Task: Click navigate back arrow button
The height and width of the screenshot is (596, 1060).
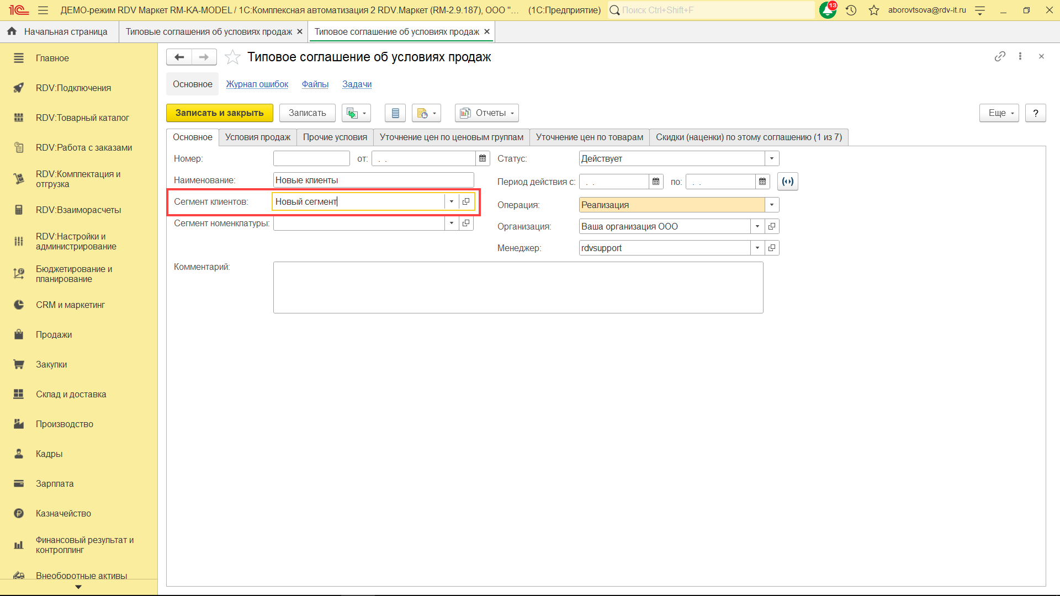Action: (x=179, y=57)
